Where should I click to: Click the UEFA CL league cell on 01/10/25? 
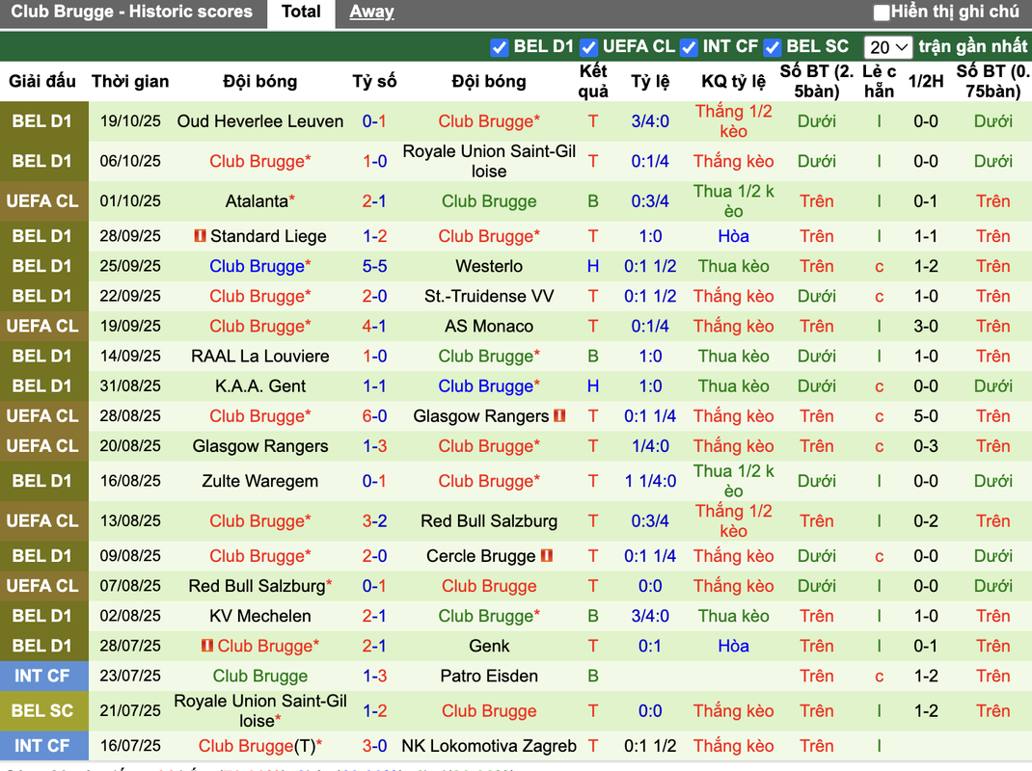pyautogui.click(x=43, y=200)
